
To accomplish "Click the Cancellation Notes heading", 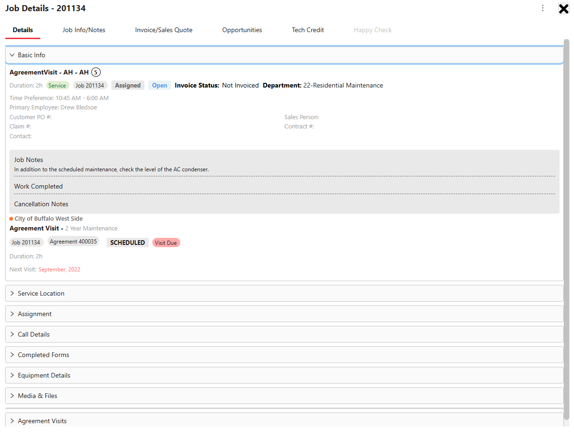I will 41,204.
